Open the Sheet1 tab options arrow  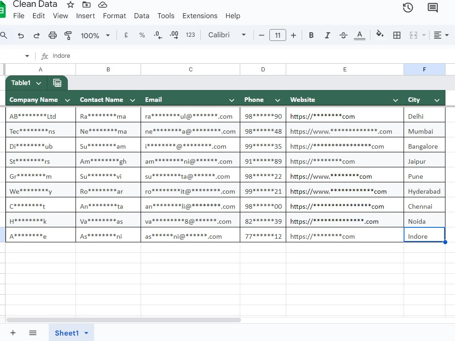point(86,333)
